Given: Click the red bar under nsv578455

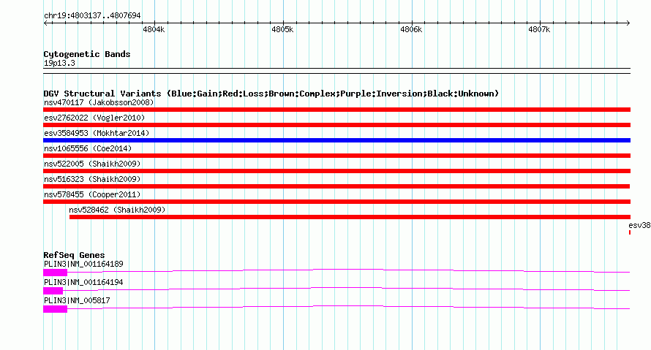Looking at the screenshot, I should pyautogui.click(x=336, y=202).
